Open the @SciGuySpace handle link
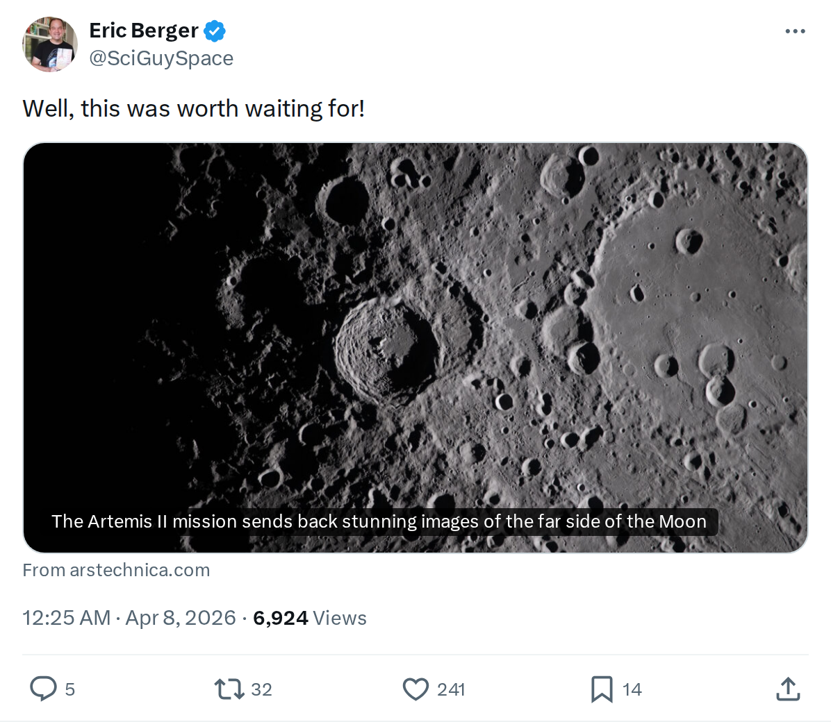Image resolution: width=831 pixels, height=722 pixels. click(161, 58)
